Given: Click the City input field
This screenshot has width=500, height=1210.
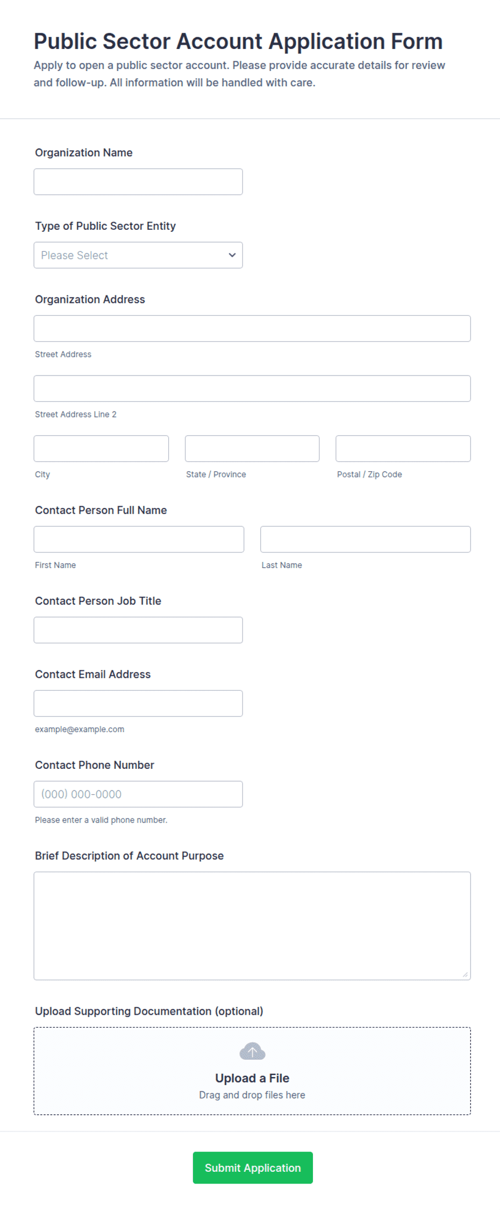Looking at the screenshot, I should (x=101, y=449).
